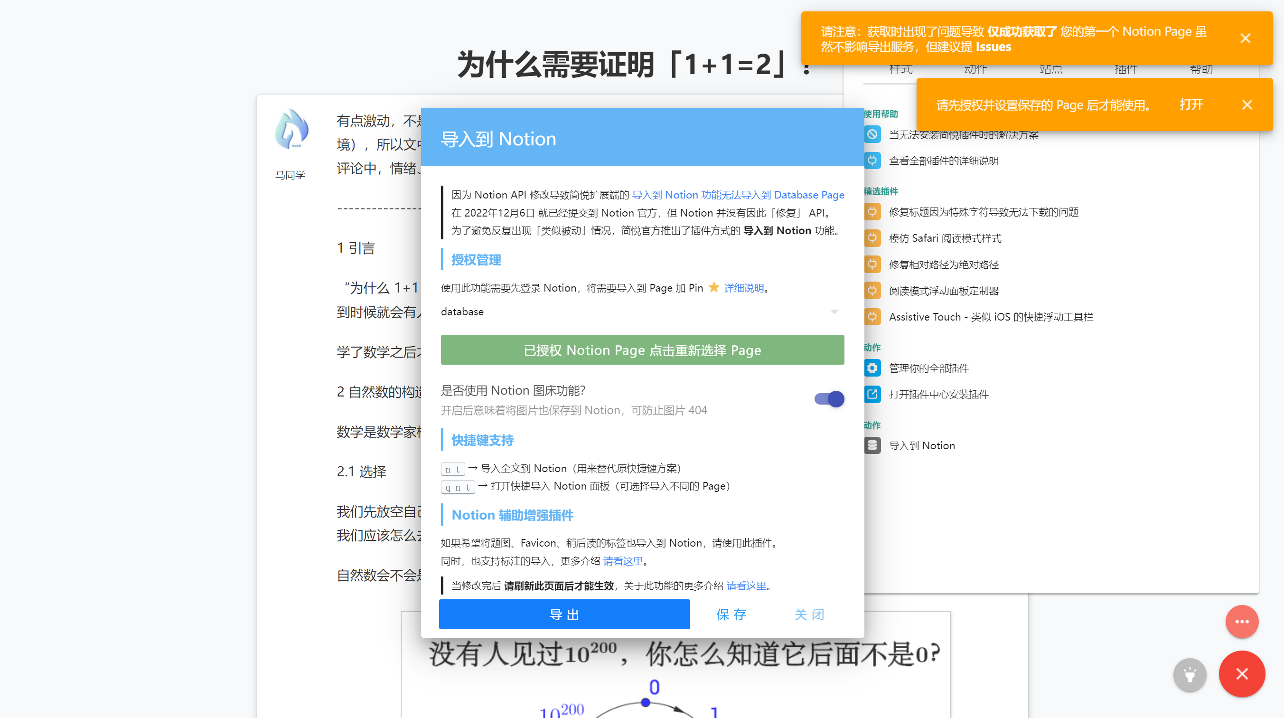The image size is (1284, 718).
Task: Expand the floating more-options circle button
Action: (1242, 621)
